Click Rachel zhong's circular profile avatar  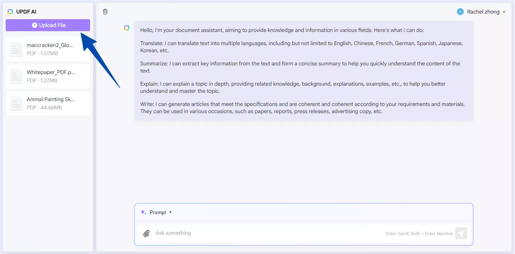point(460,12)
